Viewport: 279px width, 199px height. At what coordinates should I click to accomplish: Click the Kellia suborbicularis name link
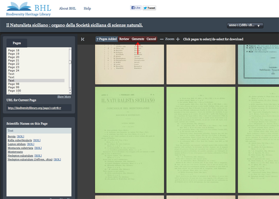click(x=20, y=140)
